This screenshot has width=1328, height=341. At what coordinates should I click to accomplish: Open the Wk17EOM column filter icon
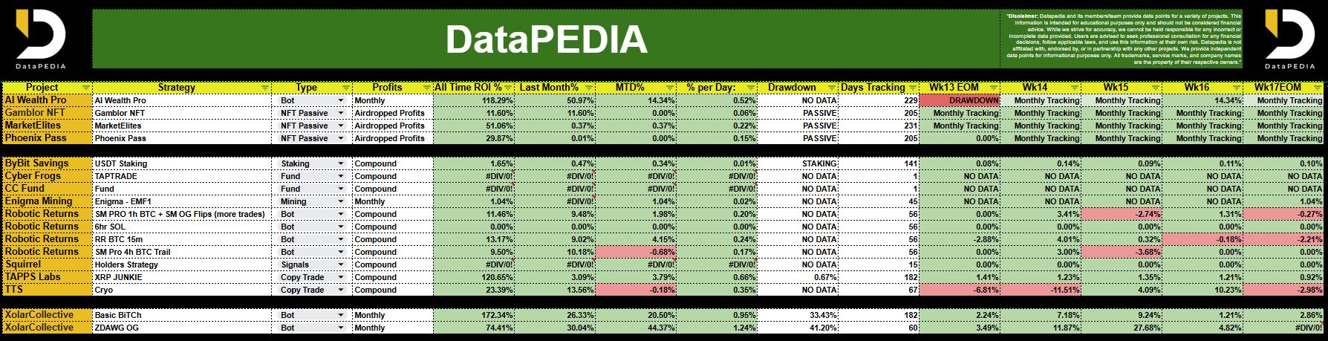point(1318,88)
